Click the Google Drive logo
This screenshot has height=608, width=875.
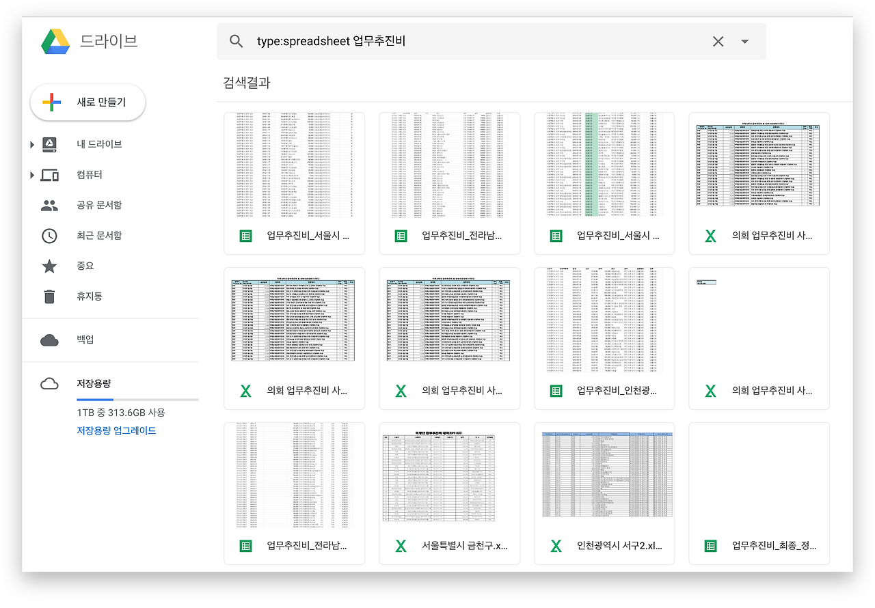tap(55, 41)
